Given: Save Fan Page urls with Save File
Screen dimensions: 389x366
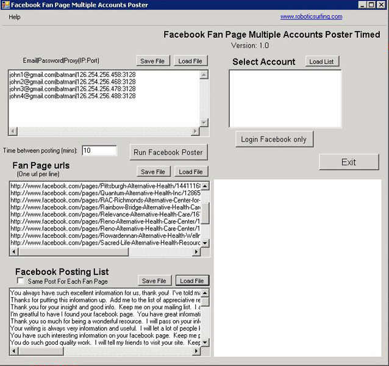Looking at the screenshot, I should click(154, 171).
